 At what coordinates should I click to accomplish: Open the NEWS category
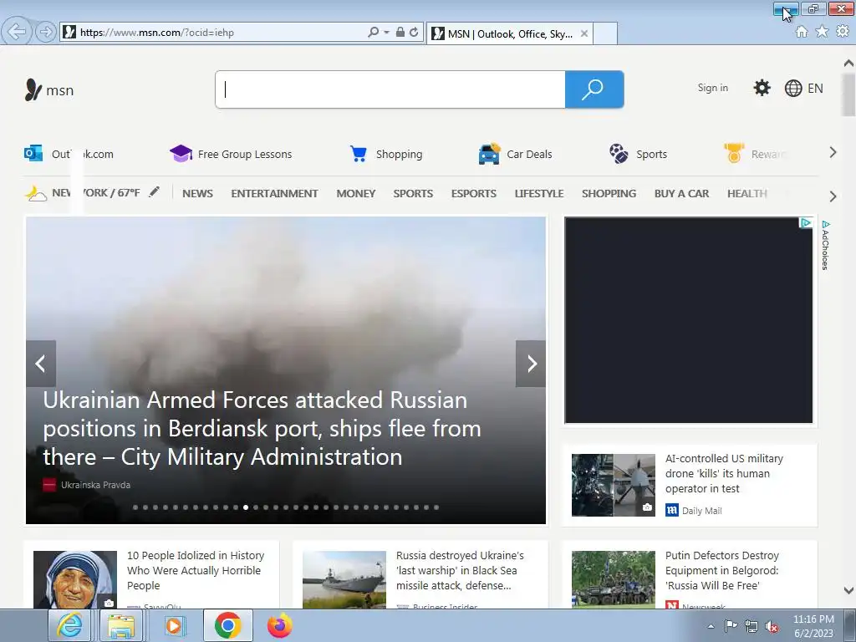pos(197,193)
